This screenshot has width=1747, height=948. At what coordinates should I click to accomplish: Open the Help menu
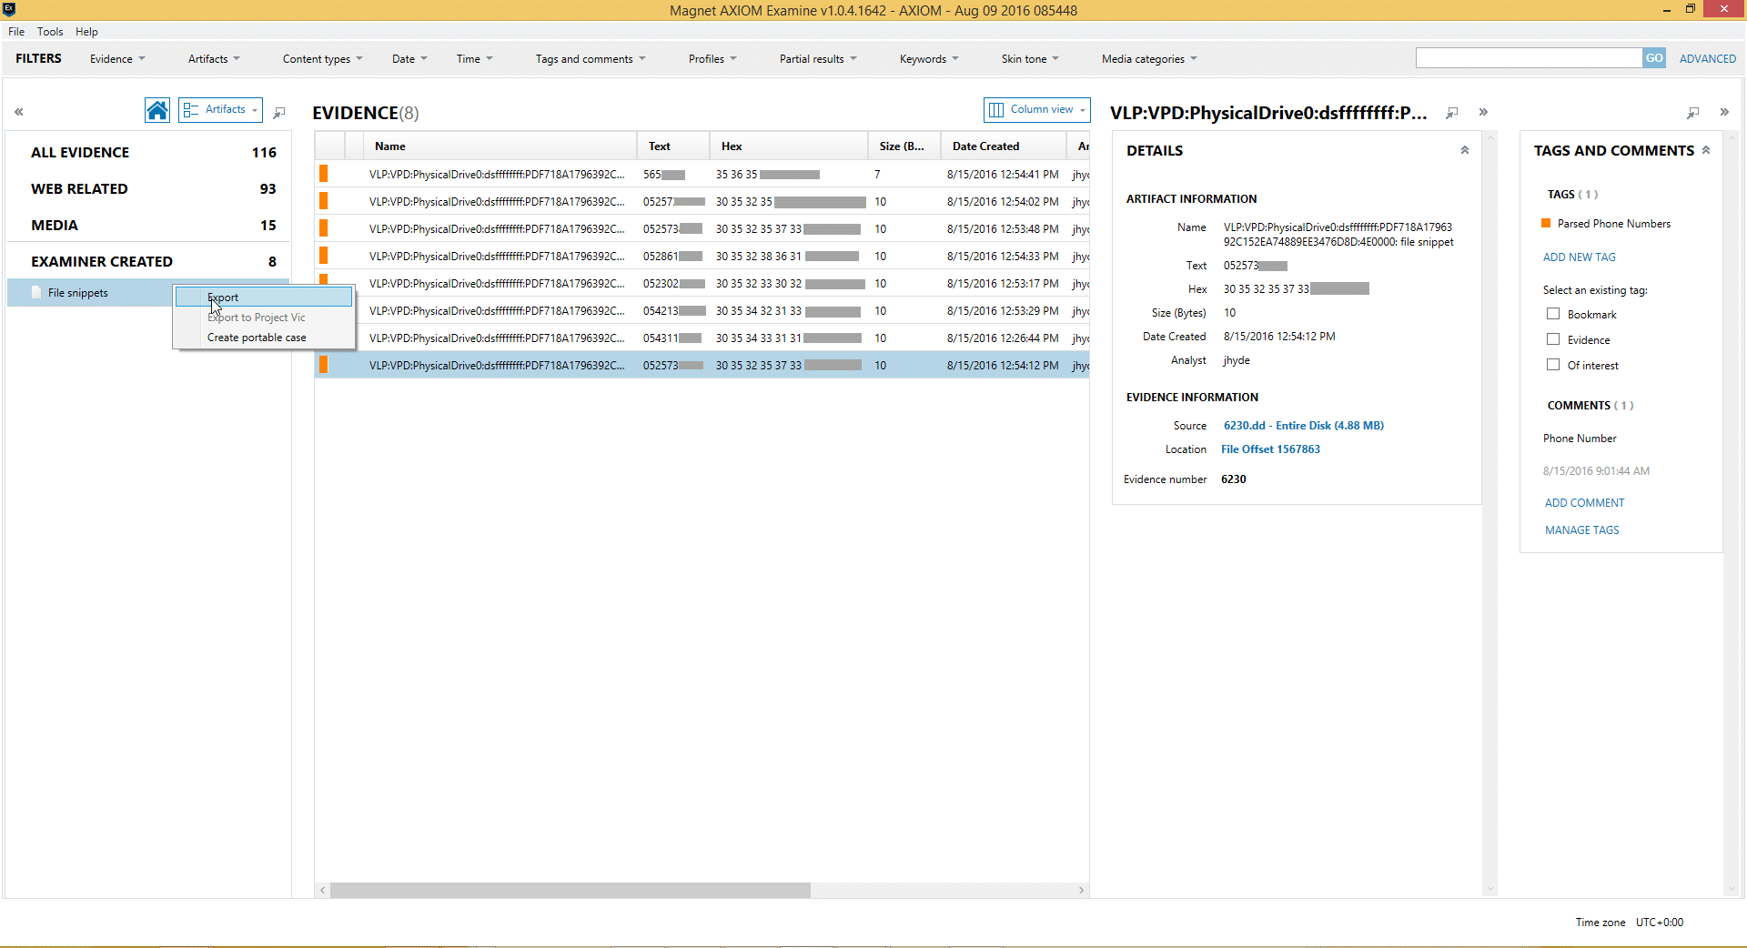(x=86, y=32)
